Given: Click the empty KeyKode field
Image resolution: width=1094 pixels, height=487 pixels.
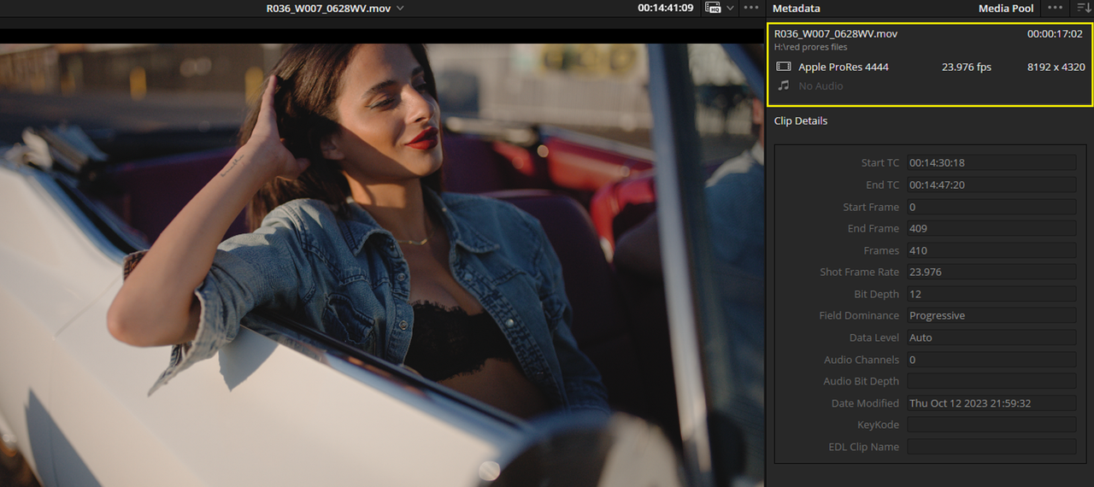Looking at the screenshot, I should pyautogui.click(x=991, y=425).
